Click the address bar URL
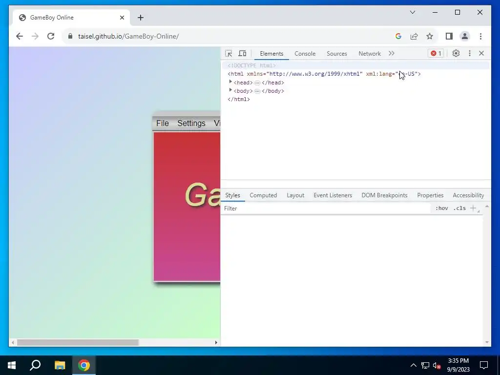 click(x=128, y=36)
